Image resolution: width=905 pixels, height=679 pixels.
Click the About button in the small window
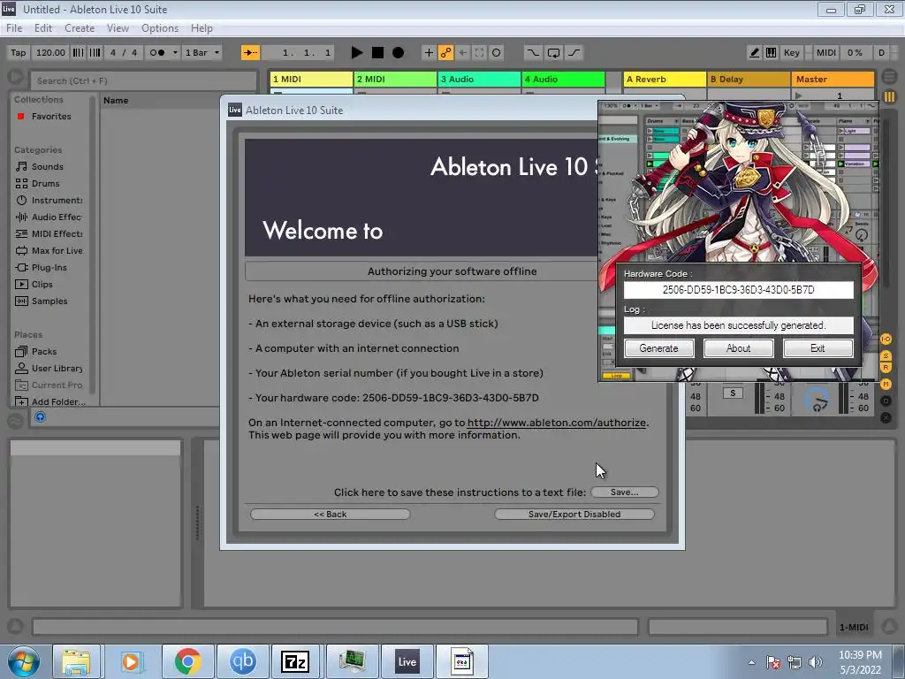point(738,348)
